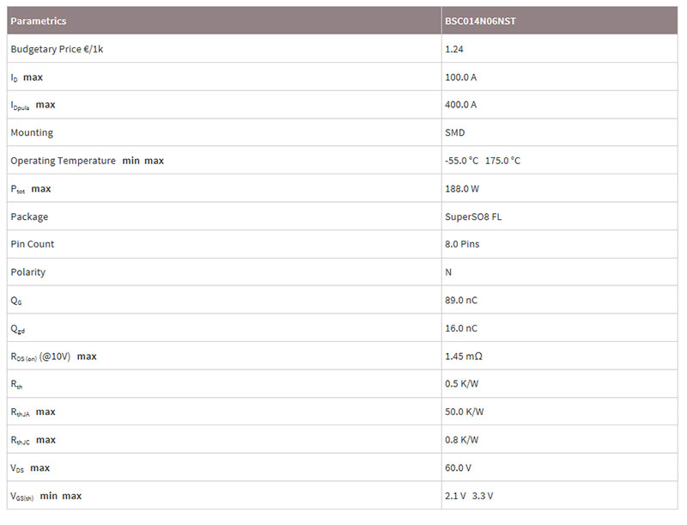Image resolution: width=687 pixels, height=525 pixels.
Task: Select the Budgetary Price €/1k row label
Action: tap(57, 49)
